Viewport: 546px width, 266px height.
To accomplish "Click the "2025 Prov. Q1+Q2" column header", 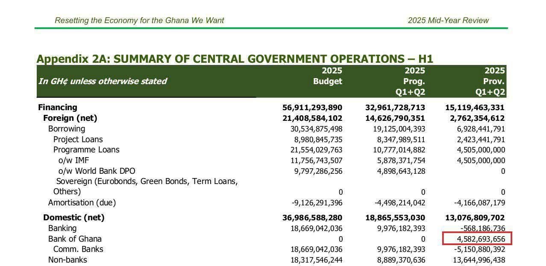I will click(x=490, y=81).
